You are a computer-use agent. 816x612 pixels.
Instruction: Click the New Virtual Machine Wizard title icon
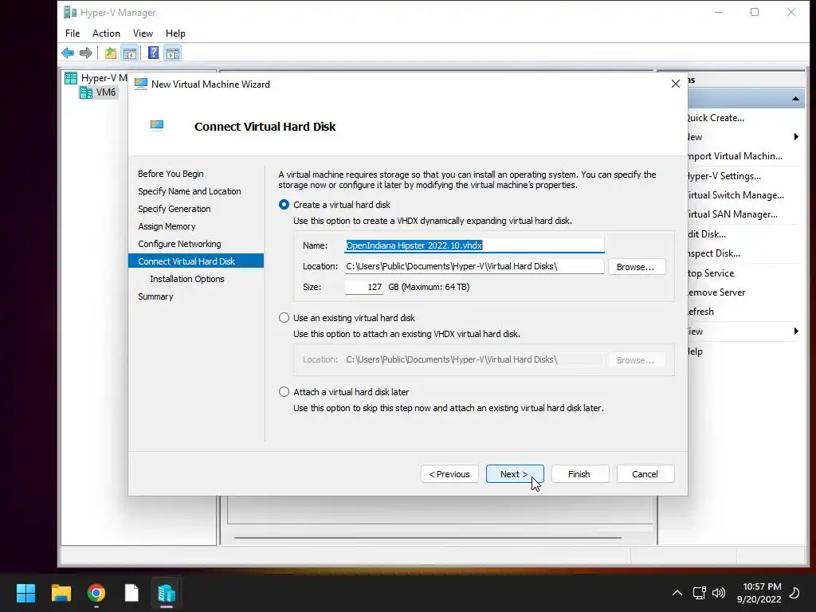click(x=140, y=84)
